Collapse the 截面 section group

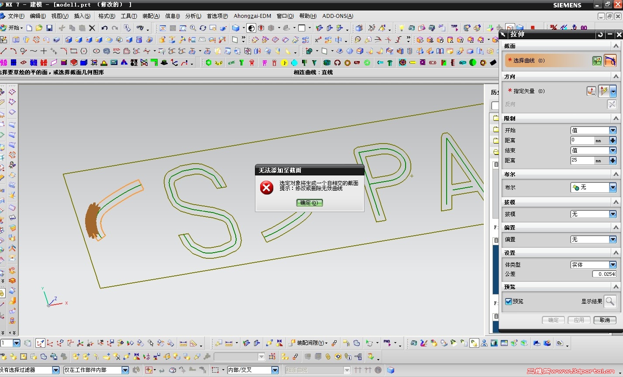coord(616,46)
